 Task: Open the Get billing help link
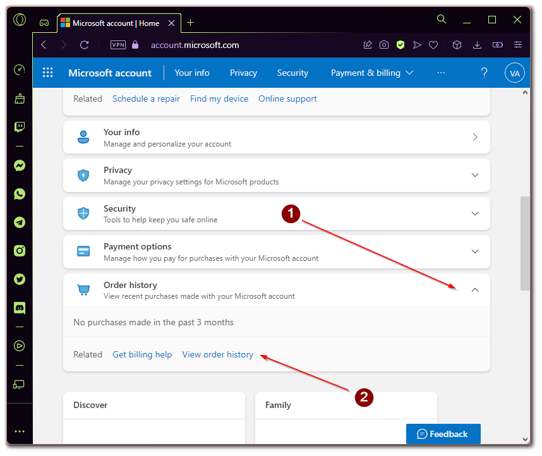pyautogui.click(x=142, y=355)
